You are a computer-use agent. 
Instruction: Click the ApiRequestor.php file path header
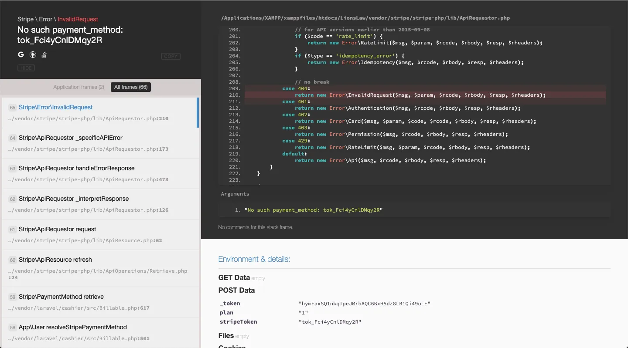365,18
